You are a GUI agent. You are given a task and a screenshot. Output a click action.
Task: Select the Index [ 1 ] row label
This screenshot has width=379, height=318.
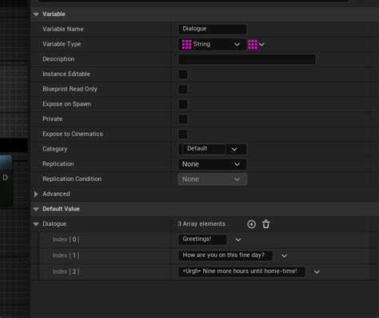66,256
